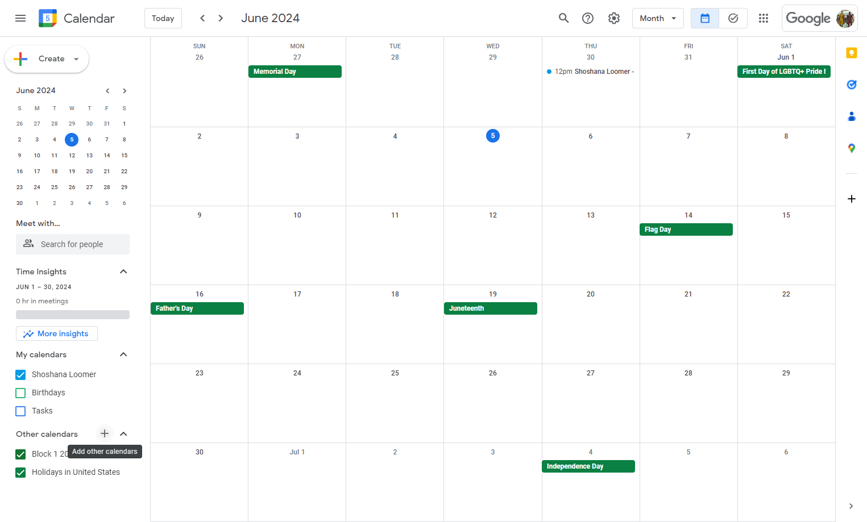Click the Google Calendar logo
This screenshot has width=867, height=522.
[x=48, y=18]
